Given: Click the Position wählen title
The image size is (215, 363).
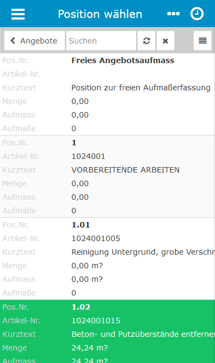Looking at the screenshot, I should coord(100,14).
